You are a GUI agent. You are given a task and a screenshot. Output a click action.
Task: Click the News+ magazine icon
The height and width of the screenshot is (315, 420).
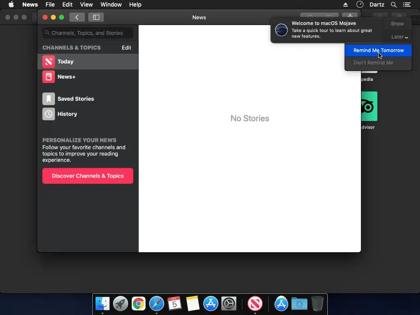coord(48,77)
